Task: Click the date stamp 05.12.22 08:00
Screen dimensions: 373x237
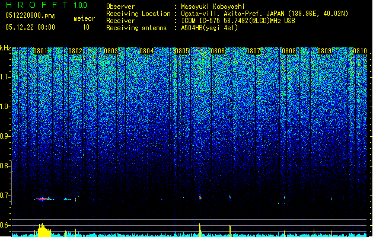Action: coord(30,27)
